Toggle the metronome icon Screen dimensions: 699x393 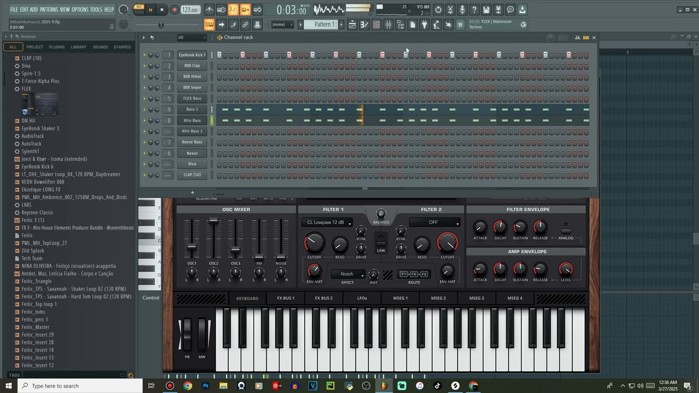tap(209, 10)
